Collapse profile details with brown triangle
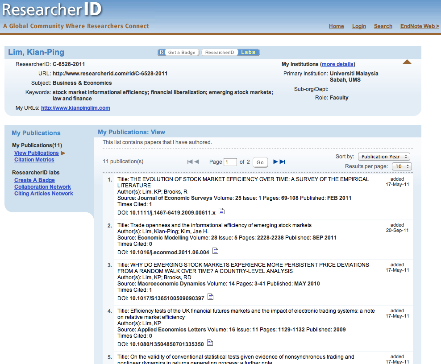Viewport: 441px width, 364px height. coord(407,62)
